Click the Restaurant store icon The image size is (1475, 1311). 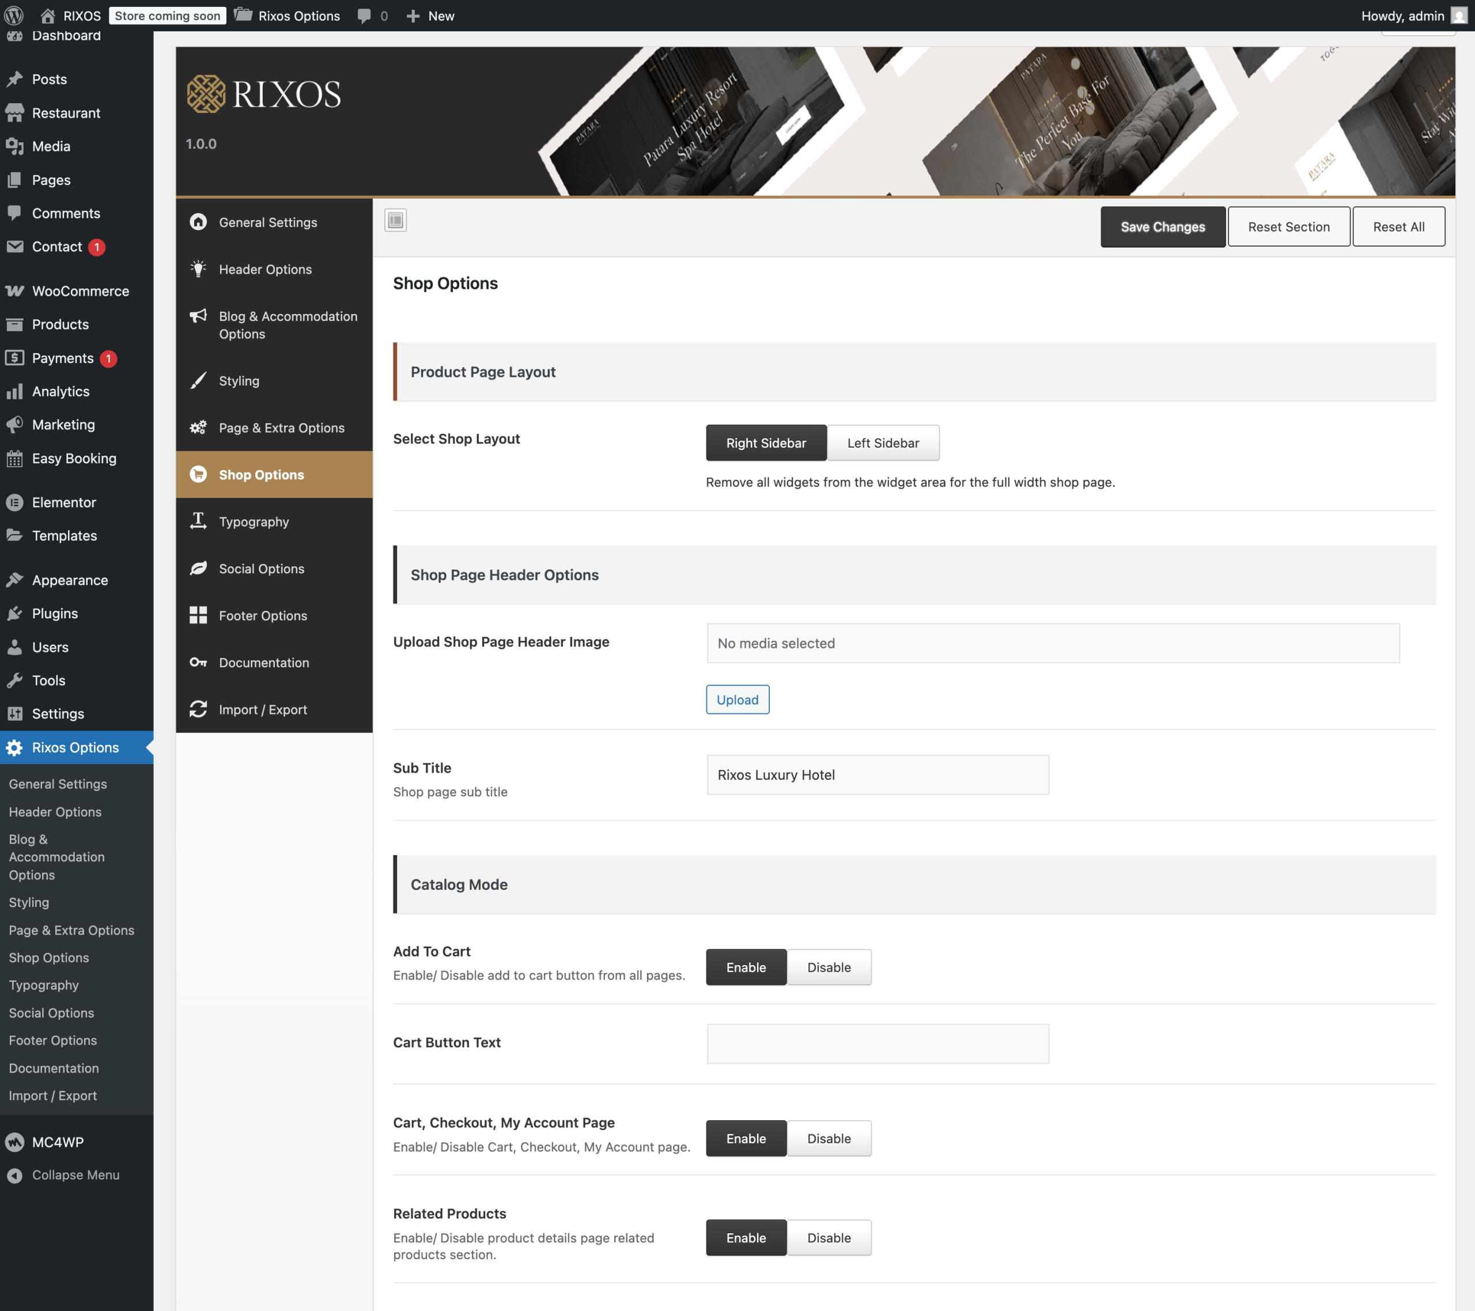[x=14, y=112]
